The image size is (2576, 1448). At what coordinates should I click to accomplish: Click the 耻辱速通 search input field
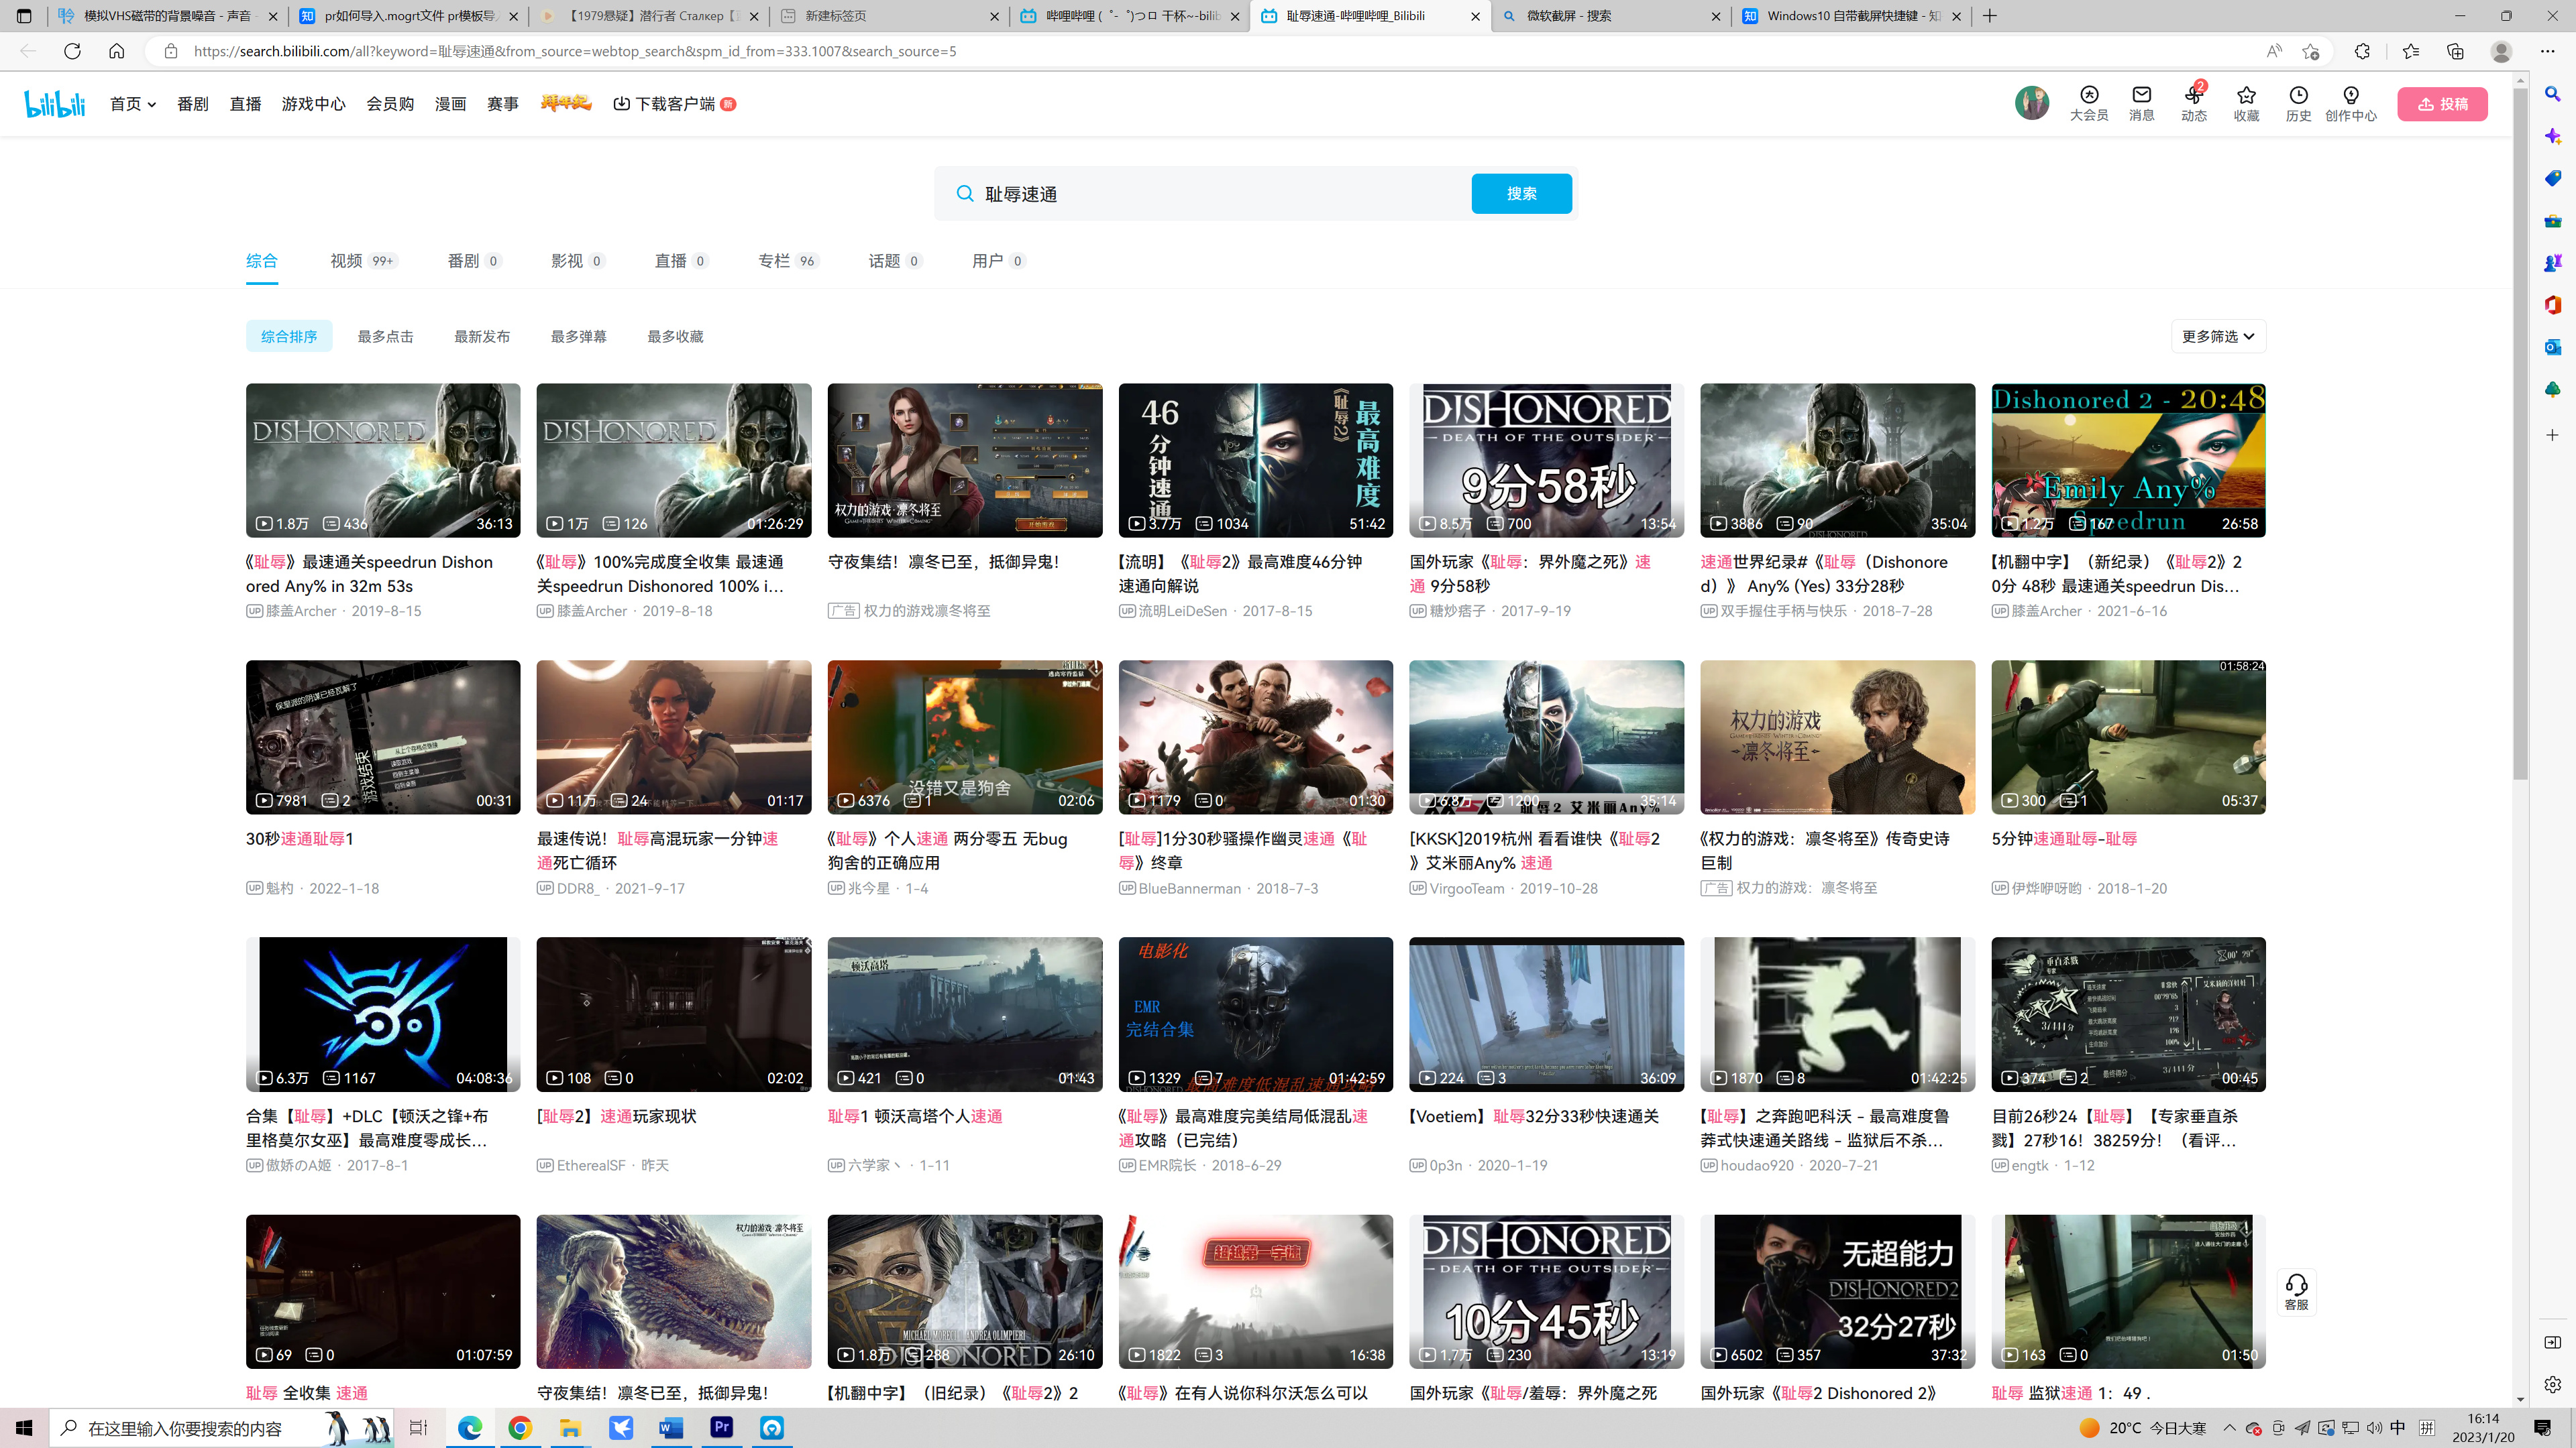coord(1220,194)
